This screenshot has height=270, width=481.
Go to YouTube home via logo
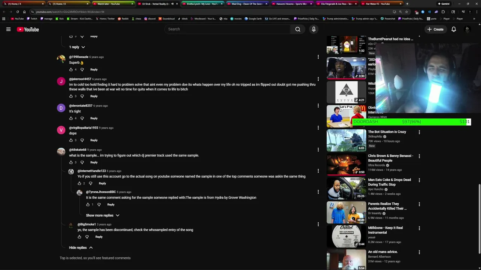tap(28, 29)
